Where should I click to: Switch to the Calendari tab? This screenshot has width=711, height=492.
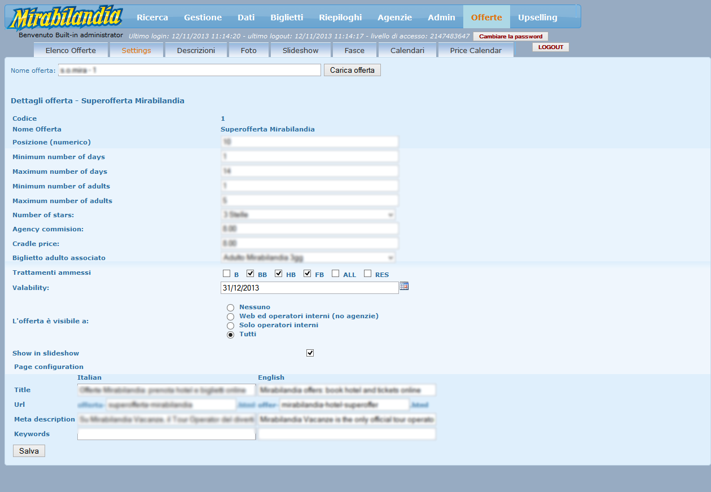407,50
